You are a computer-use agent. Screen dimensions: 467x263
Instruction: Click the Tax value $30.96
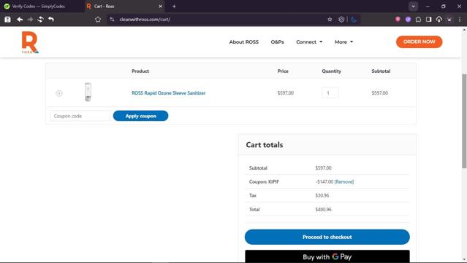[322, 195]
